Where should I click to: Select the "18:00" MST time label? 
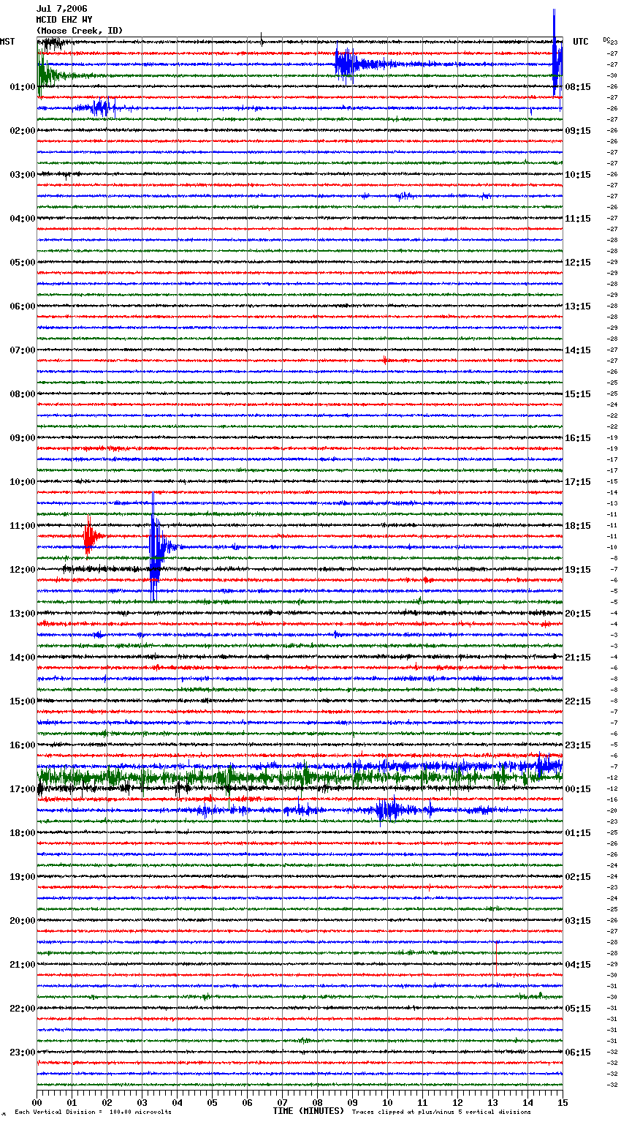point(23,833)
